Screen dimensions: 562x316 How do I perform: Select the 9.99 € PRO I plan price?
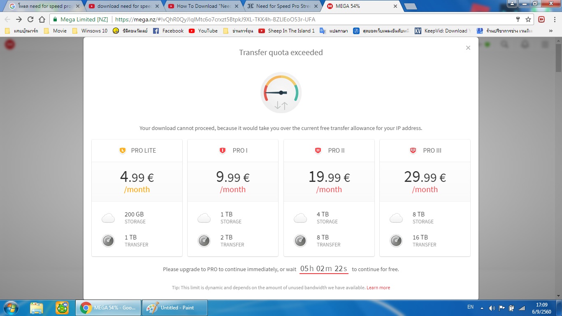233,177
